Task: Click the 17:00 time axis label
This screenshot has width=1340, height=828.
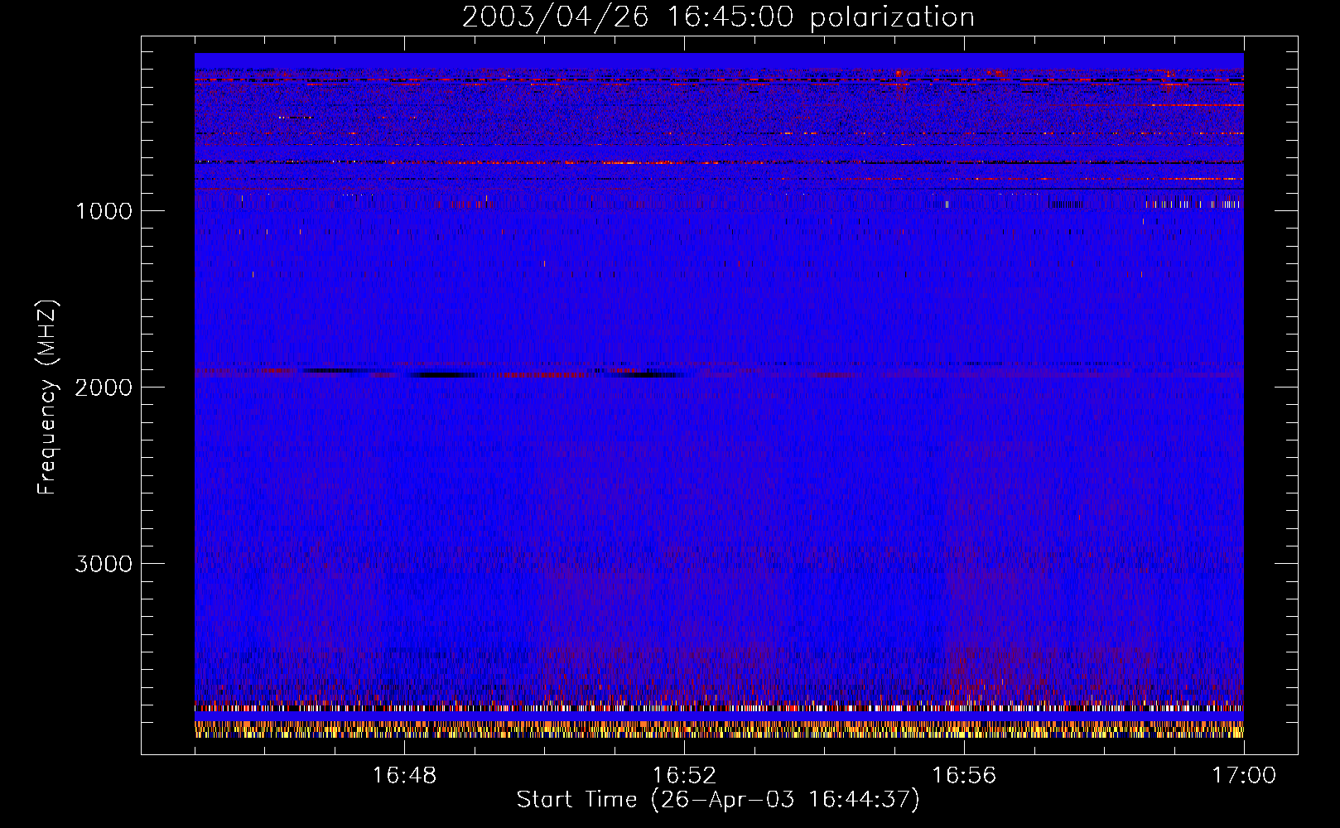Action: tap(1244, 776)
